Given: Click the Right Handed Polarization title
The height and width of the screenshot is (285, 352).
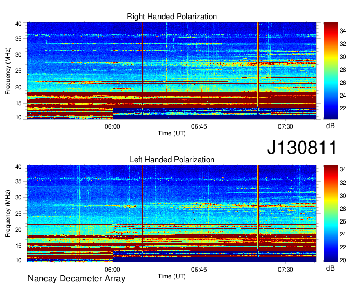Looking at the screenshot, I should [172, 17].
